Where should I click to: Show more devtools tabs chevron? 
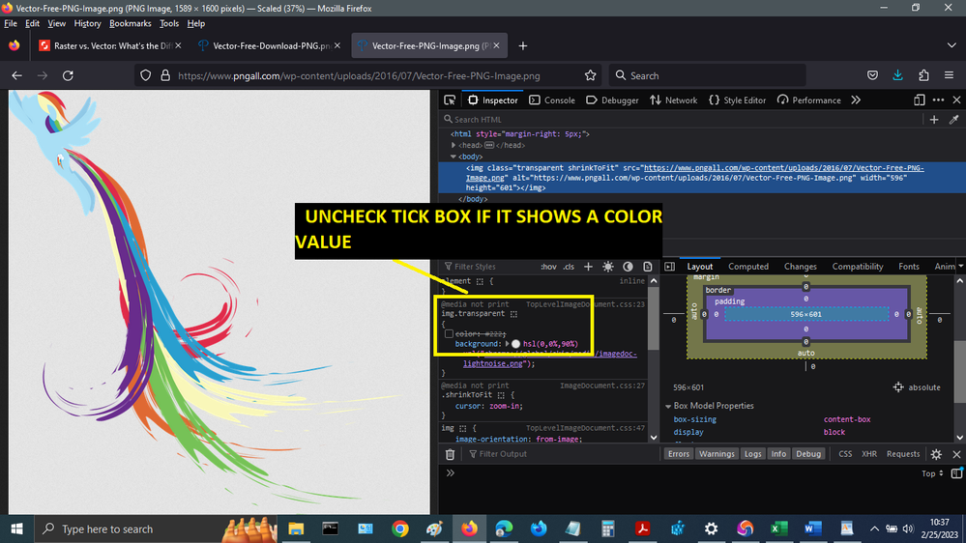pos(856,100)
